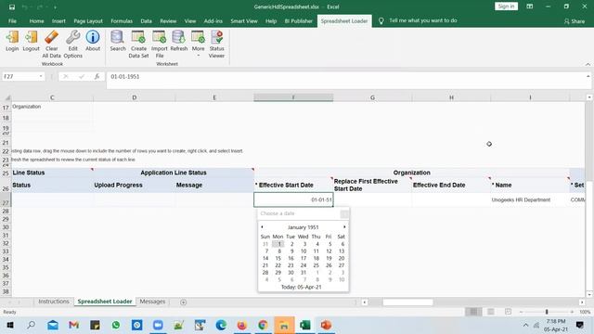Select the Messages sheet tab
This screenshot has height=334, width=594.
coord(152,302)
